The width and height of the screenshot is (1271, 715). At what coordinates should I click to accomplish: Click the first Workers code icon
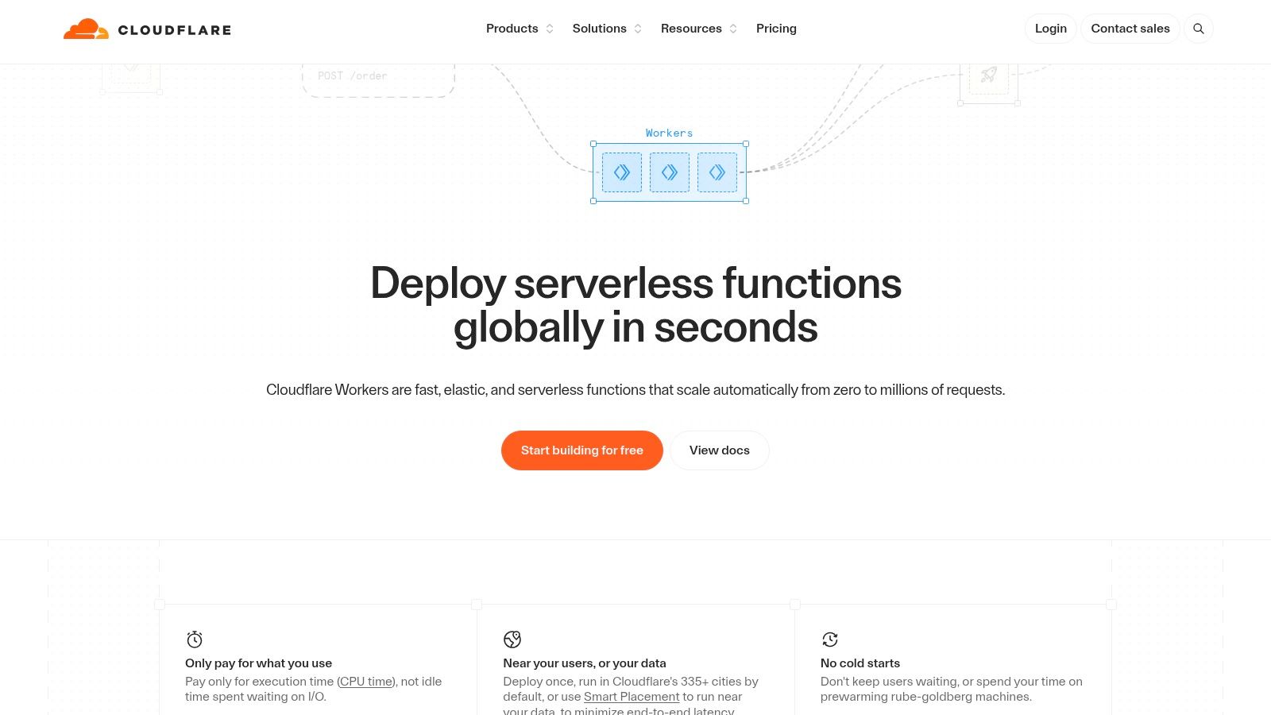pos(622,172)
